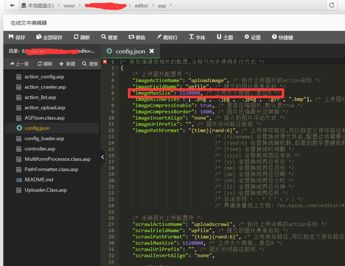Click asp folder in the breadcrumb

tap(162, 6)
